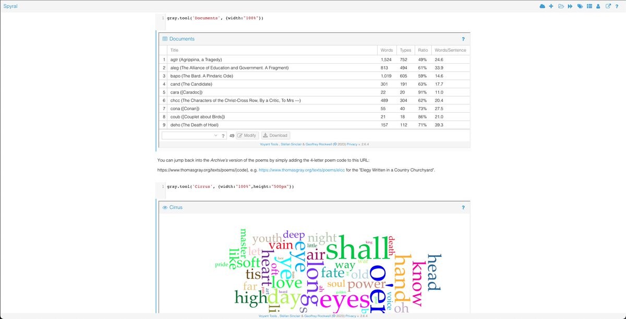Open the thomasgray.org elcc poem link

click(301, 170)
